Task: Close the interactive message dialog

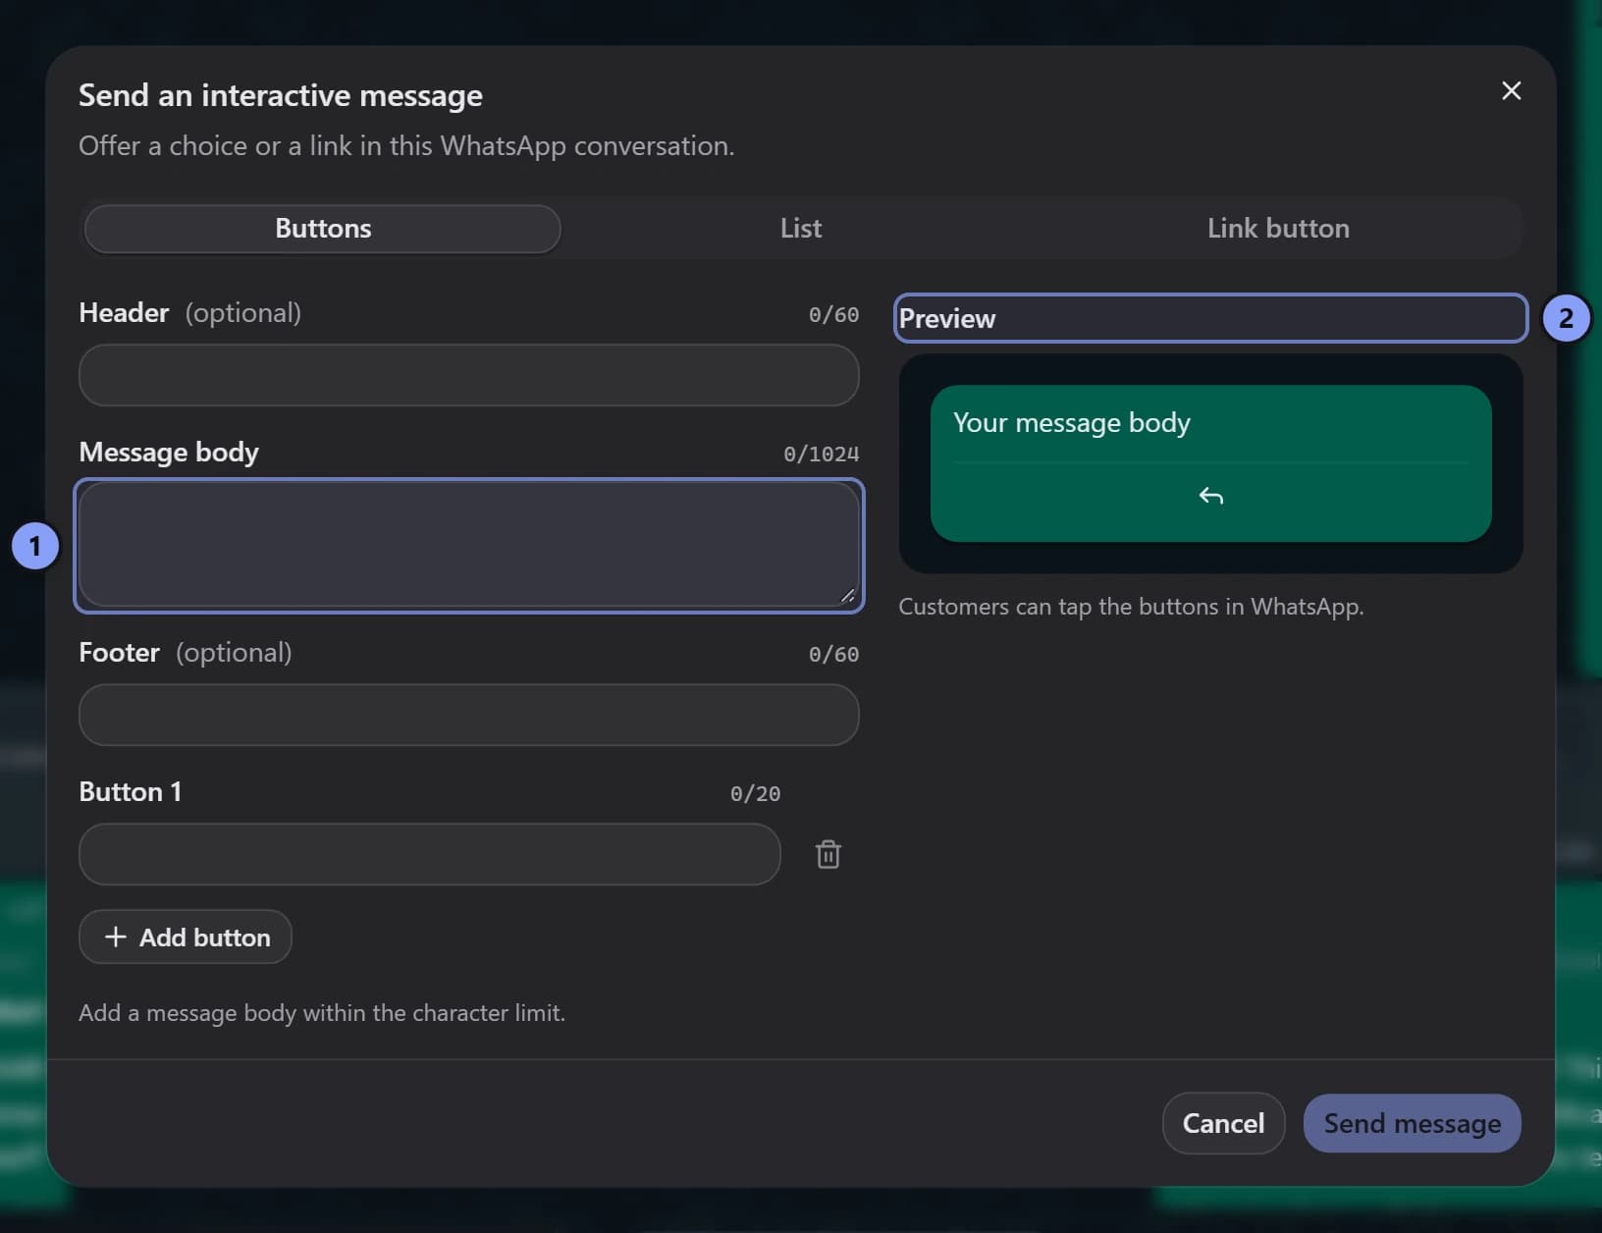Action: click(1511, 91)
